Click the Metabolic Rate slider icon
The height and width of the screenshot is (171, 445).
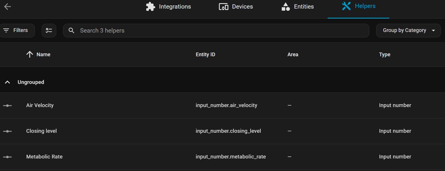click(7, 157)
